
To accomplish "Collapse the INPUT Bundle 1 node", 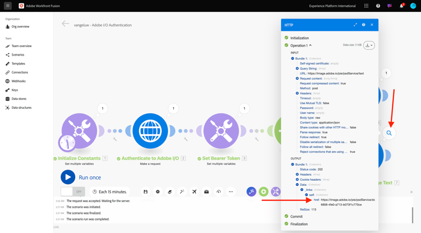I will (x=292, y=58).
